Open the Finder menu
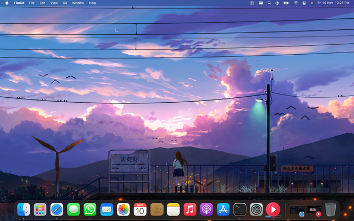Viewport: 354px width, 221px height. tap(19, 3)
